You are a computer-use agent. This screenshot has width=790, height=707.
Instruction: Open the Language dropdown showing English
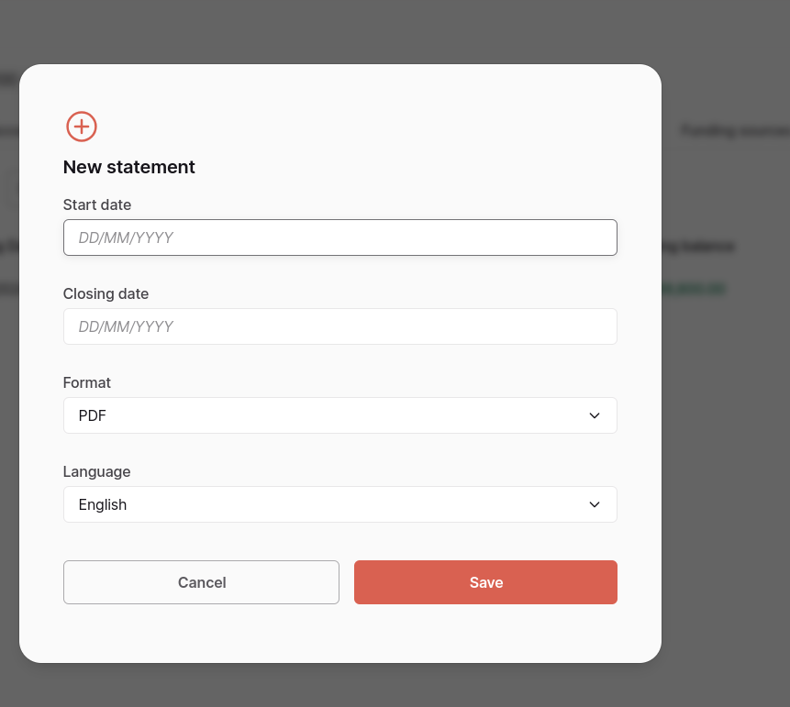coord(340,504)
